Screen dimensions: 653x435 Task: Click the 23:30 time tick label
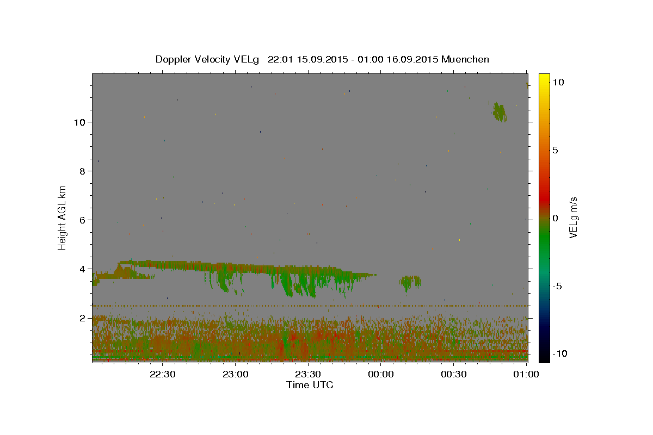click(x=308, y=374)
